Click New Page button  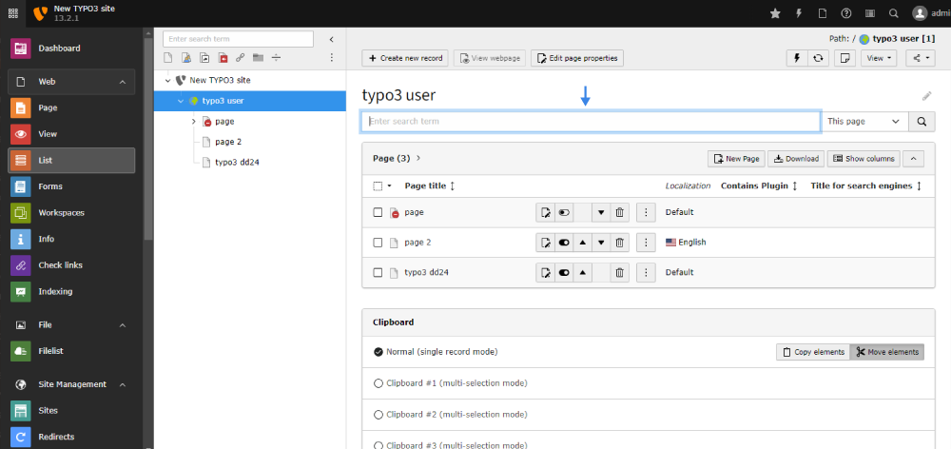(x=736, y=159)
